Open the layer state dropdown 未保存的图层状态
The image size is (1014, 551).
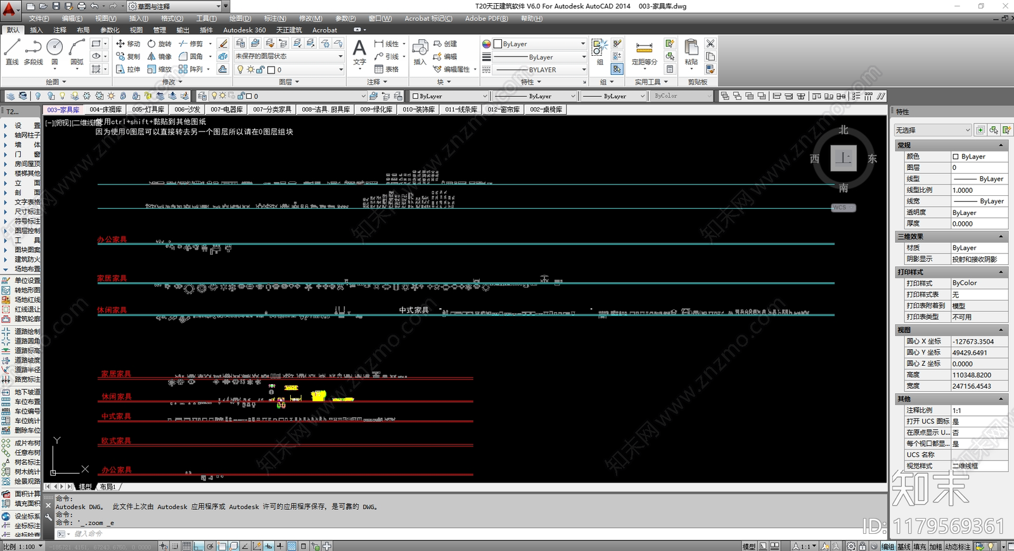click(x=289, y=56)
